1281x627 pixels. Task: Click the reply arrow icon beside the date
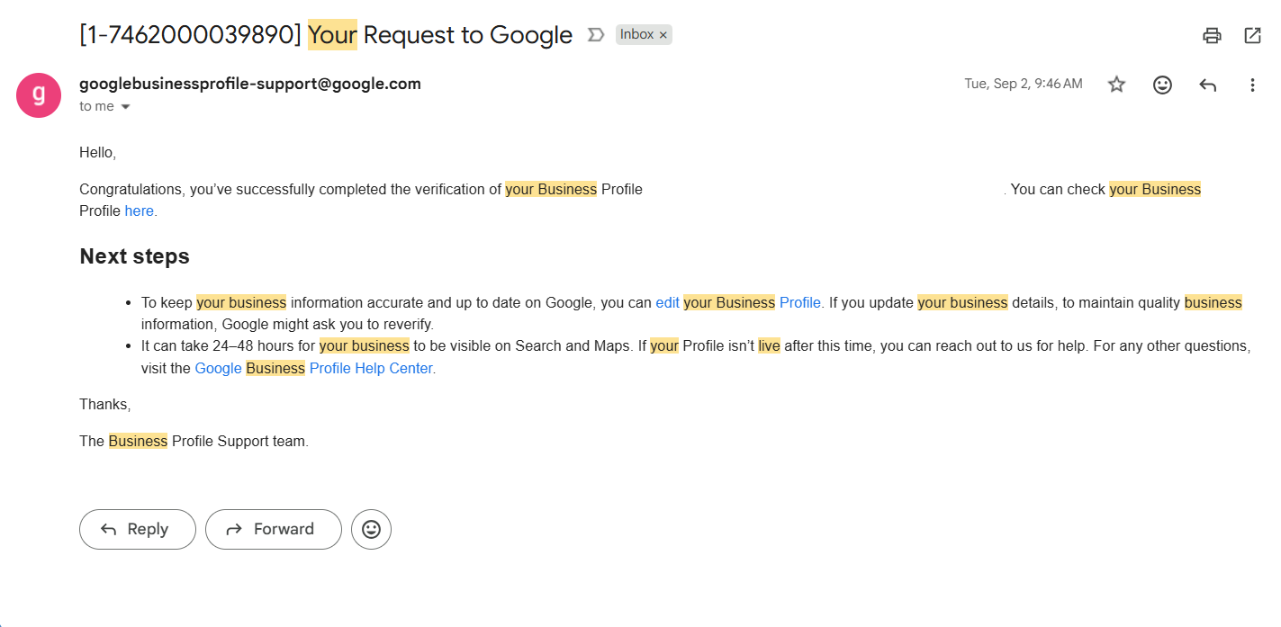tap(1207, 85)
